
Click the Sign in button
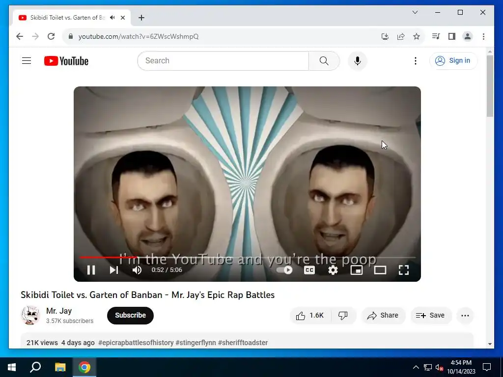[x=453, y=60]
